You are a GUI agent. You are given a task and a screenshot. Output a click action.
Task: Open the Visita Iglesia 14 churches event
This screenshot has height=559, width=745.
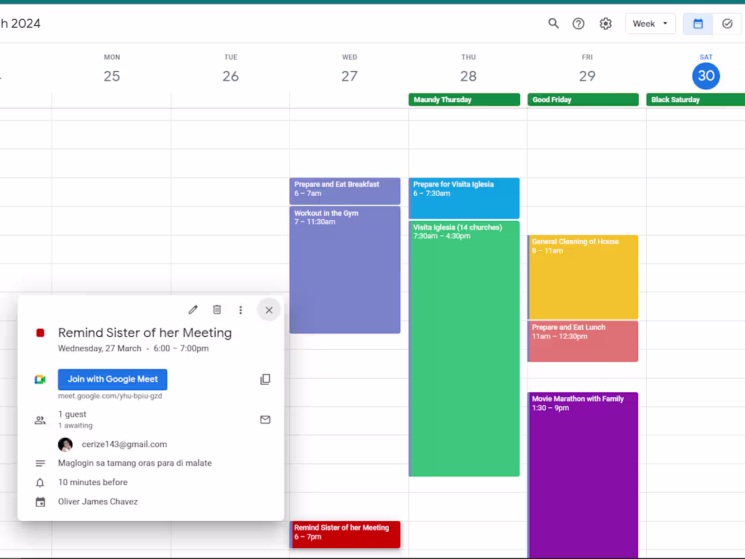[x=464, y=339]
